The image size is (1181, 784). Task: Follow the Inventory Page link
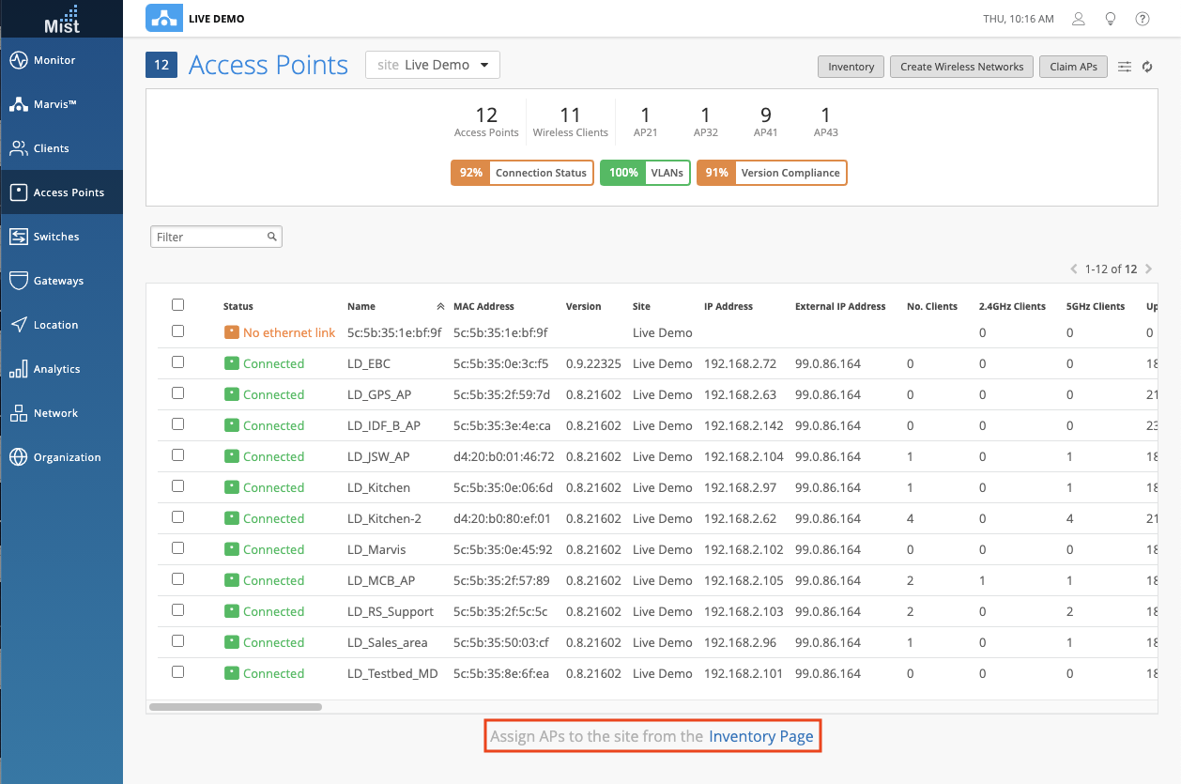point(760,736)
